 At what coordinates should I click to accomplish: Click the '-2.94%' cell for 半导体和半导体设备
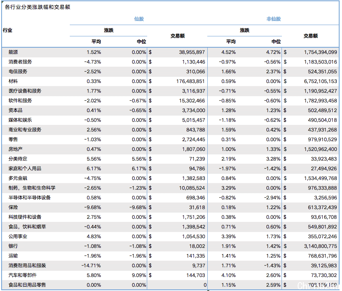tap(272, 198)
